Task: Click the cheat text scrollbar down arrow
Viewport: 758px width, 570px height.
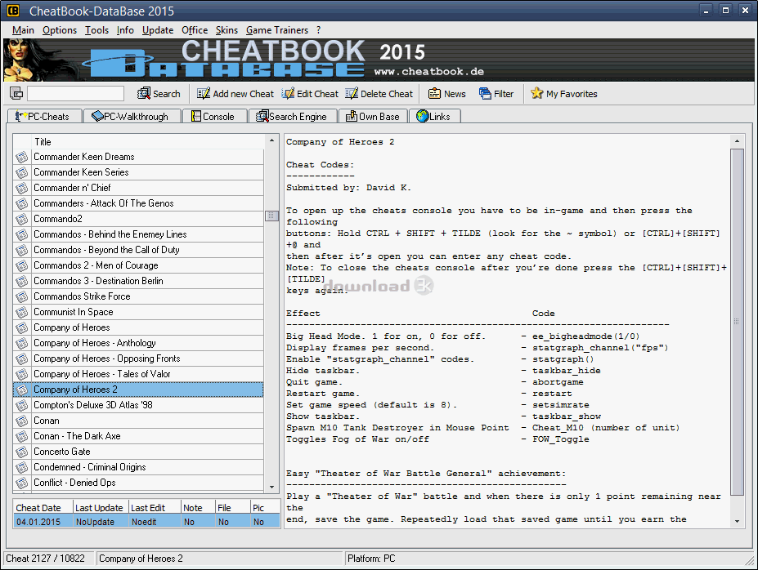Action: (x=737, y=521)
